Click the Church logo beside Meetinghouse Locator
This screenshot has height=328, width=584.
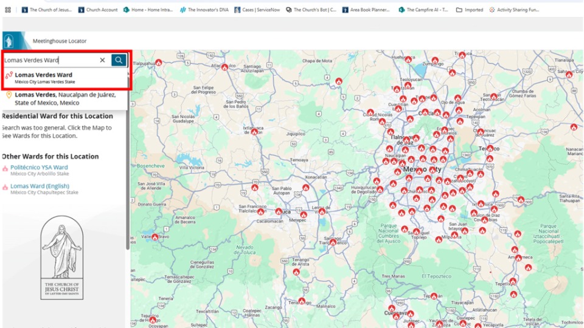click(9, 41)
